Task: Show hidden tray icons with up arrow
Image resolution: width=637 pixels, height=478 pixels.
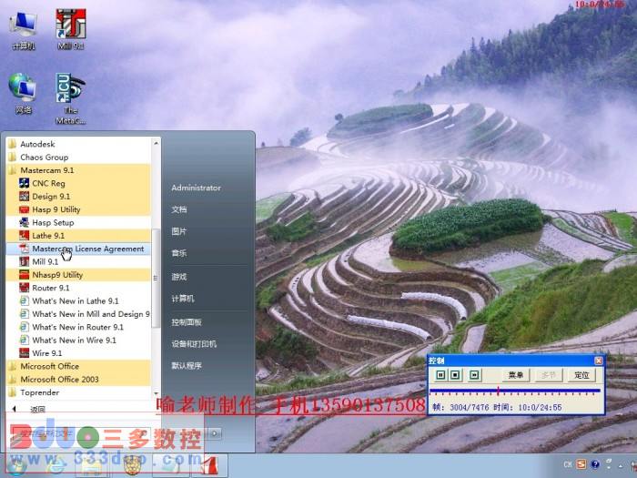Action: coord(621,464)
